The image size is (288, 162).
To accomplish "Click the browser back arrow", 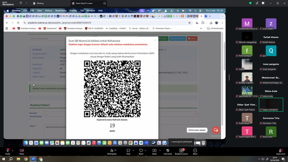I will pyautogui.click(x=7, y=23).
